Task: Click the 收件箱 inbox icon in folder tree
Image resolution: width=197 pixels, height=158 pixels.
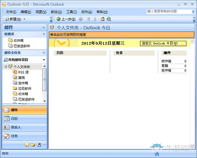Action: [x=15, y=94]
